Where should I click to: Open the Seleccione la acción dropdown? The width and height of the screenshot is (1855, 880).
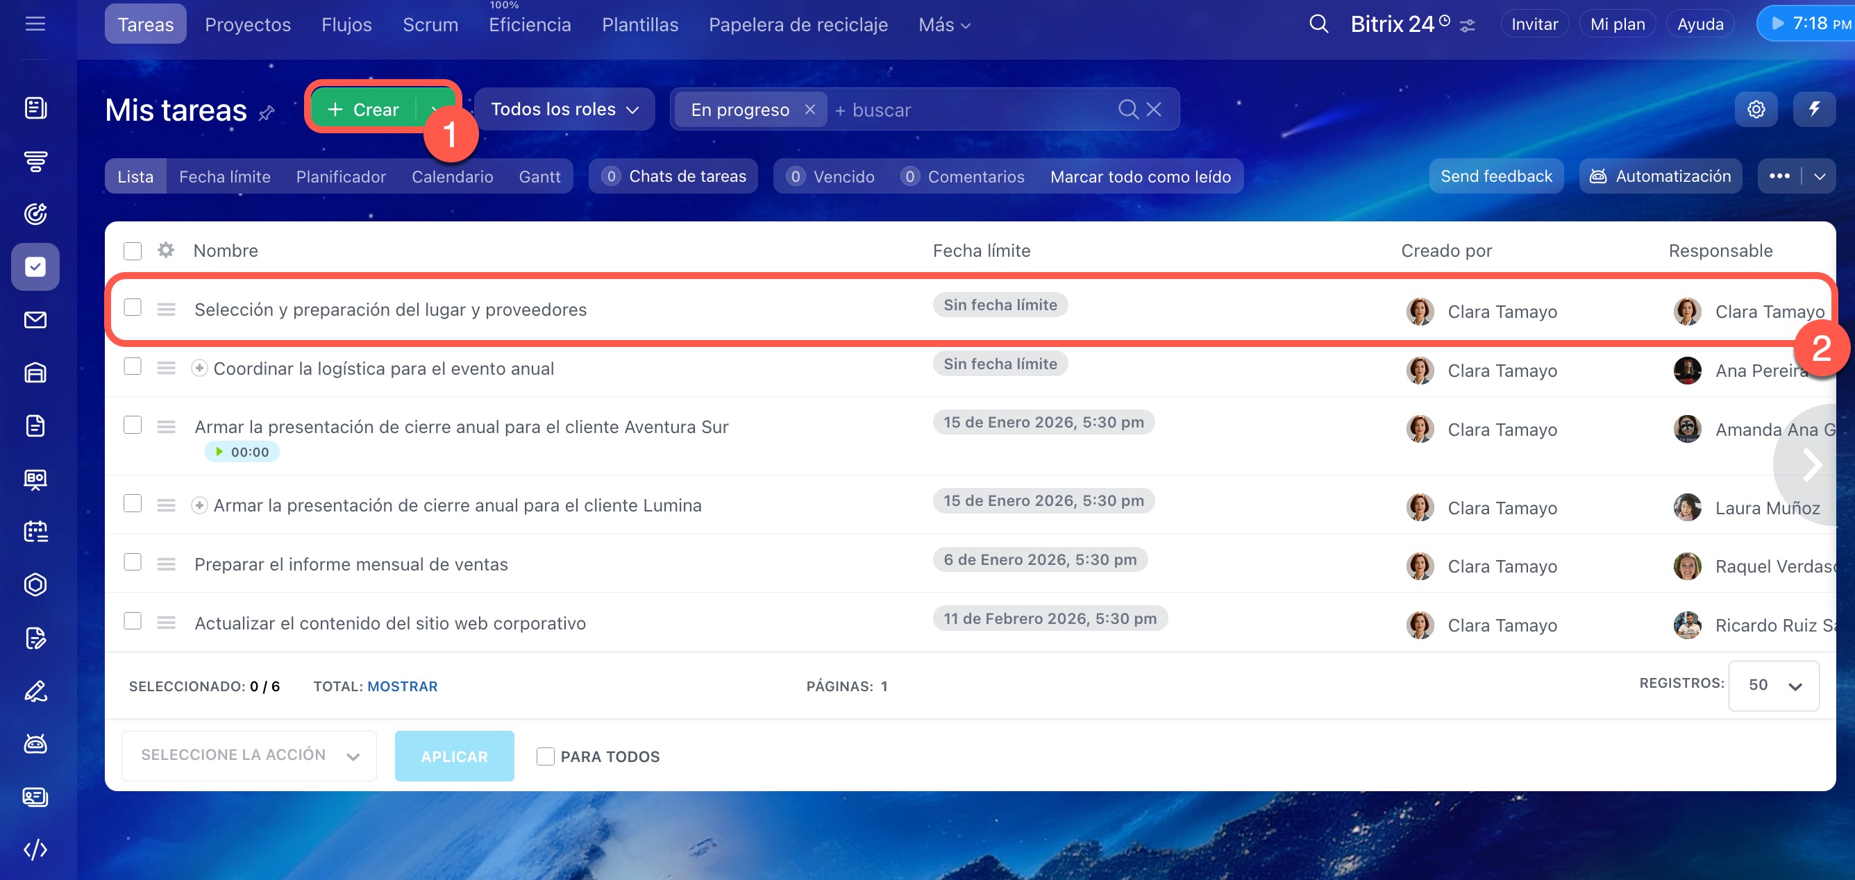pos(249,755)
